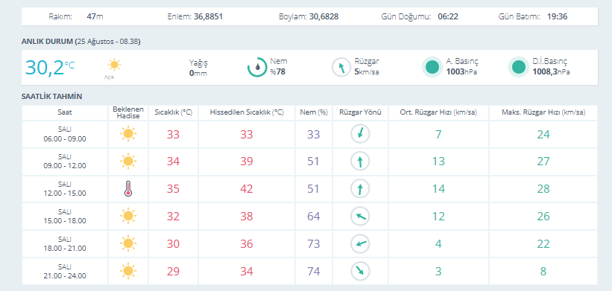Click the Rüzgar Yönü column header
This screenshot has width=612, height=291.
click(360, 112)
